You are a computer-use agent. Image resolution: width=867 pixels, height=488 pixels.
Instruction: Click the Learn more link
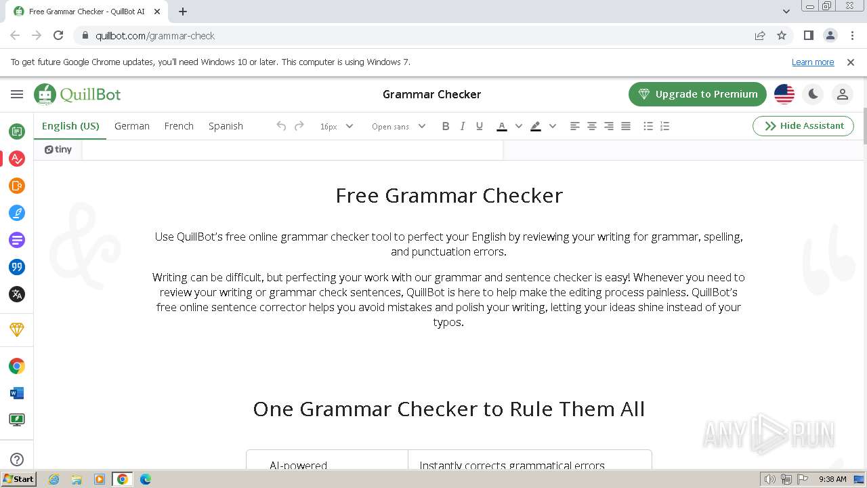(813, 62)
